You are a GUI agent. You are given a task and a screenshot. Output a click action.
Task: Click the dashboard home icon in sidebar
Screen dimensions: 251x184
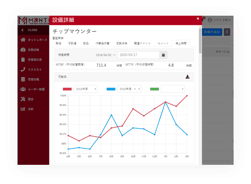23,40
